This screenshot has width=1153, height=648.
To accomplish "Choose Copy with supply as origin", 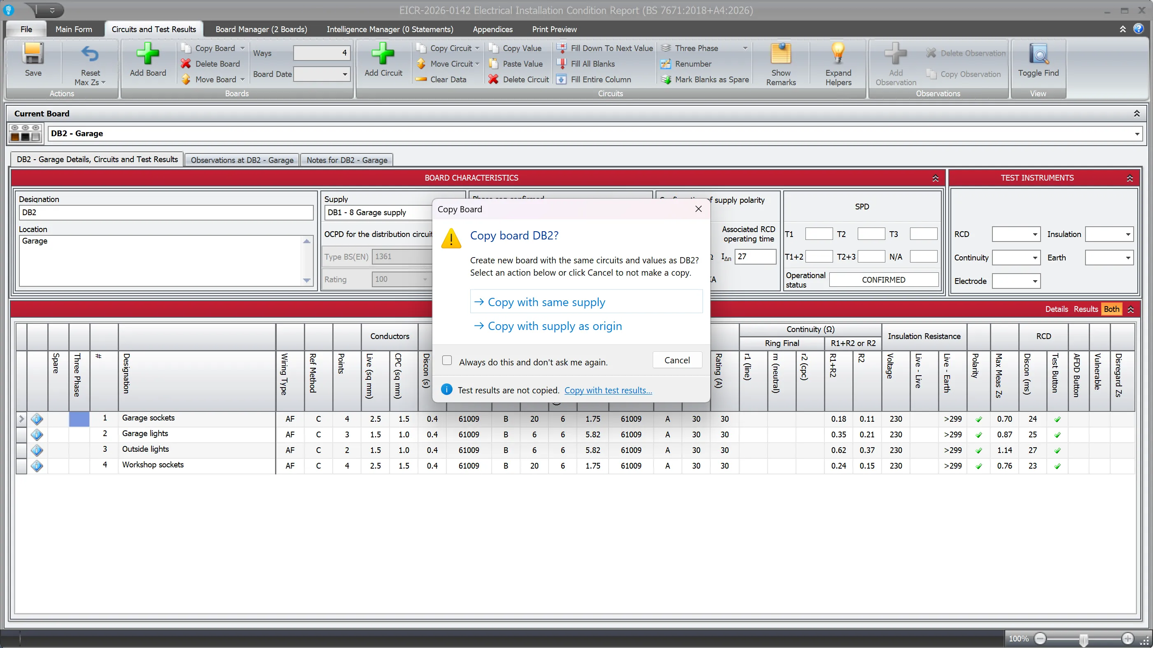I will (586, 326).
